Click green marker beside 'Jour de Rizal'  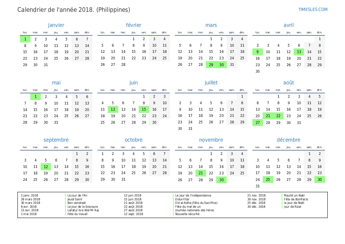(282, 207)
